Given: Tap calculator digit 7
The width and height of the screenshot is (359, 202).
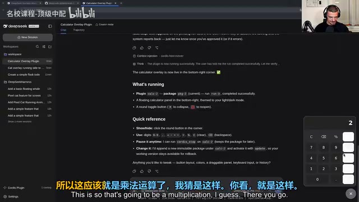Looking at the screenshot, I should (311, 148).
